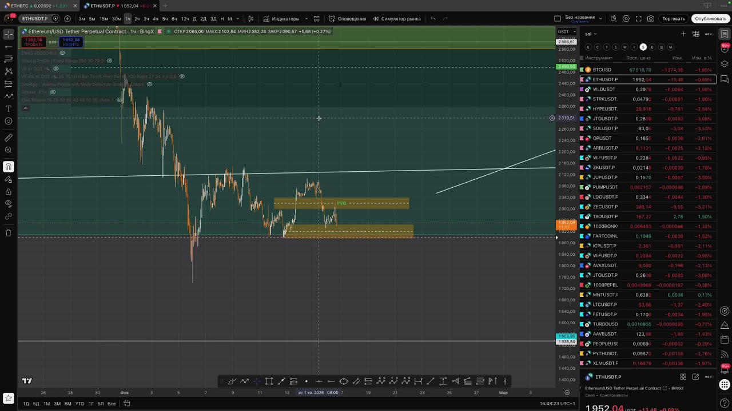Select the crosshair cursor tool
Viewport: 732px width, 411px height.
point(9,34)
